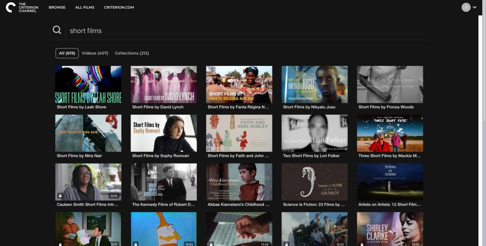Open Short Films by David Lynch thumbnail
Image resolution: width=486 pixels, height=246 pixels.
(163, 84)
